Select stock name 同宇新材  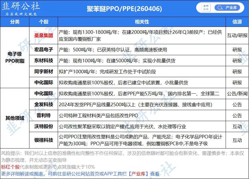(x=44, y=71)
